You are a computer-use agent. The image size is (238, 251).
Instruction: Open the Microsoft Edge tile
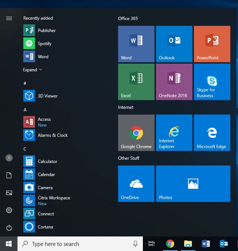pyautogui.click(x=212, y=132)
